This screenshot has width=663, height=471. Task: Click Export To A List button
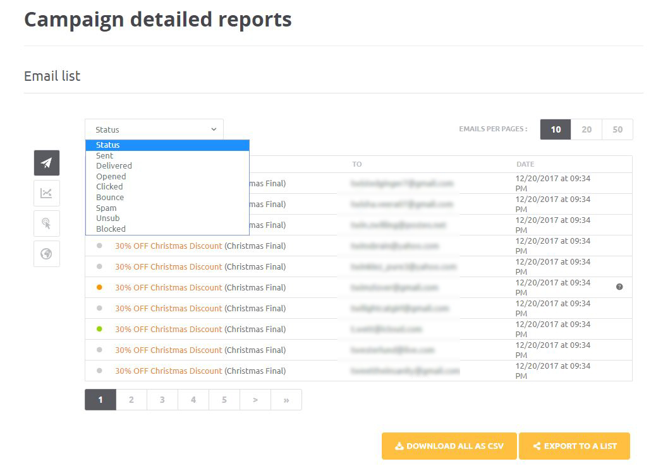coord(575,446)
